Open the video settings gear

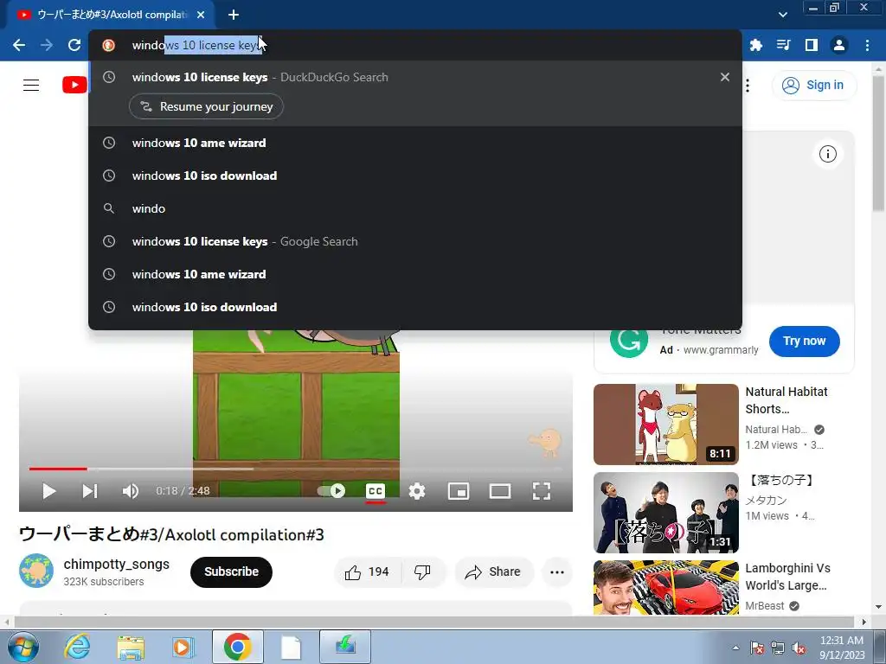[417, 491]
